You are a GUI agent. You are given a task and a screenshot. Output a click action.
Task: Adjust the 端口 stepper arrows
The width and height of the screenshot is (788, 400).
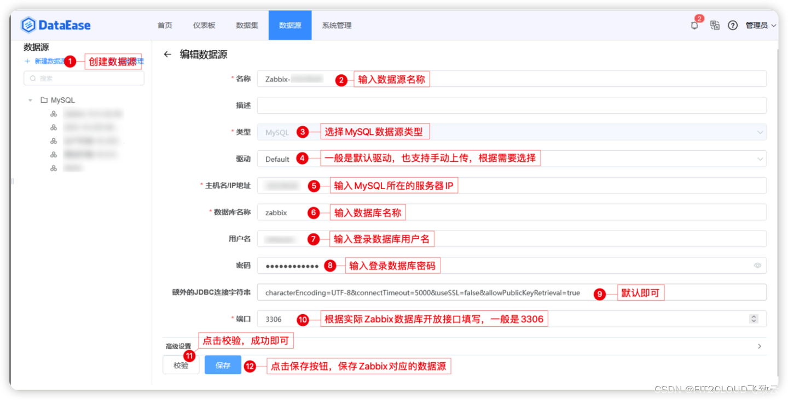[x=754, y=319]
